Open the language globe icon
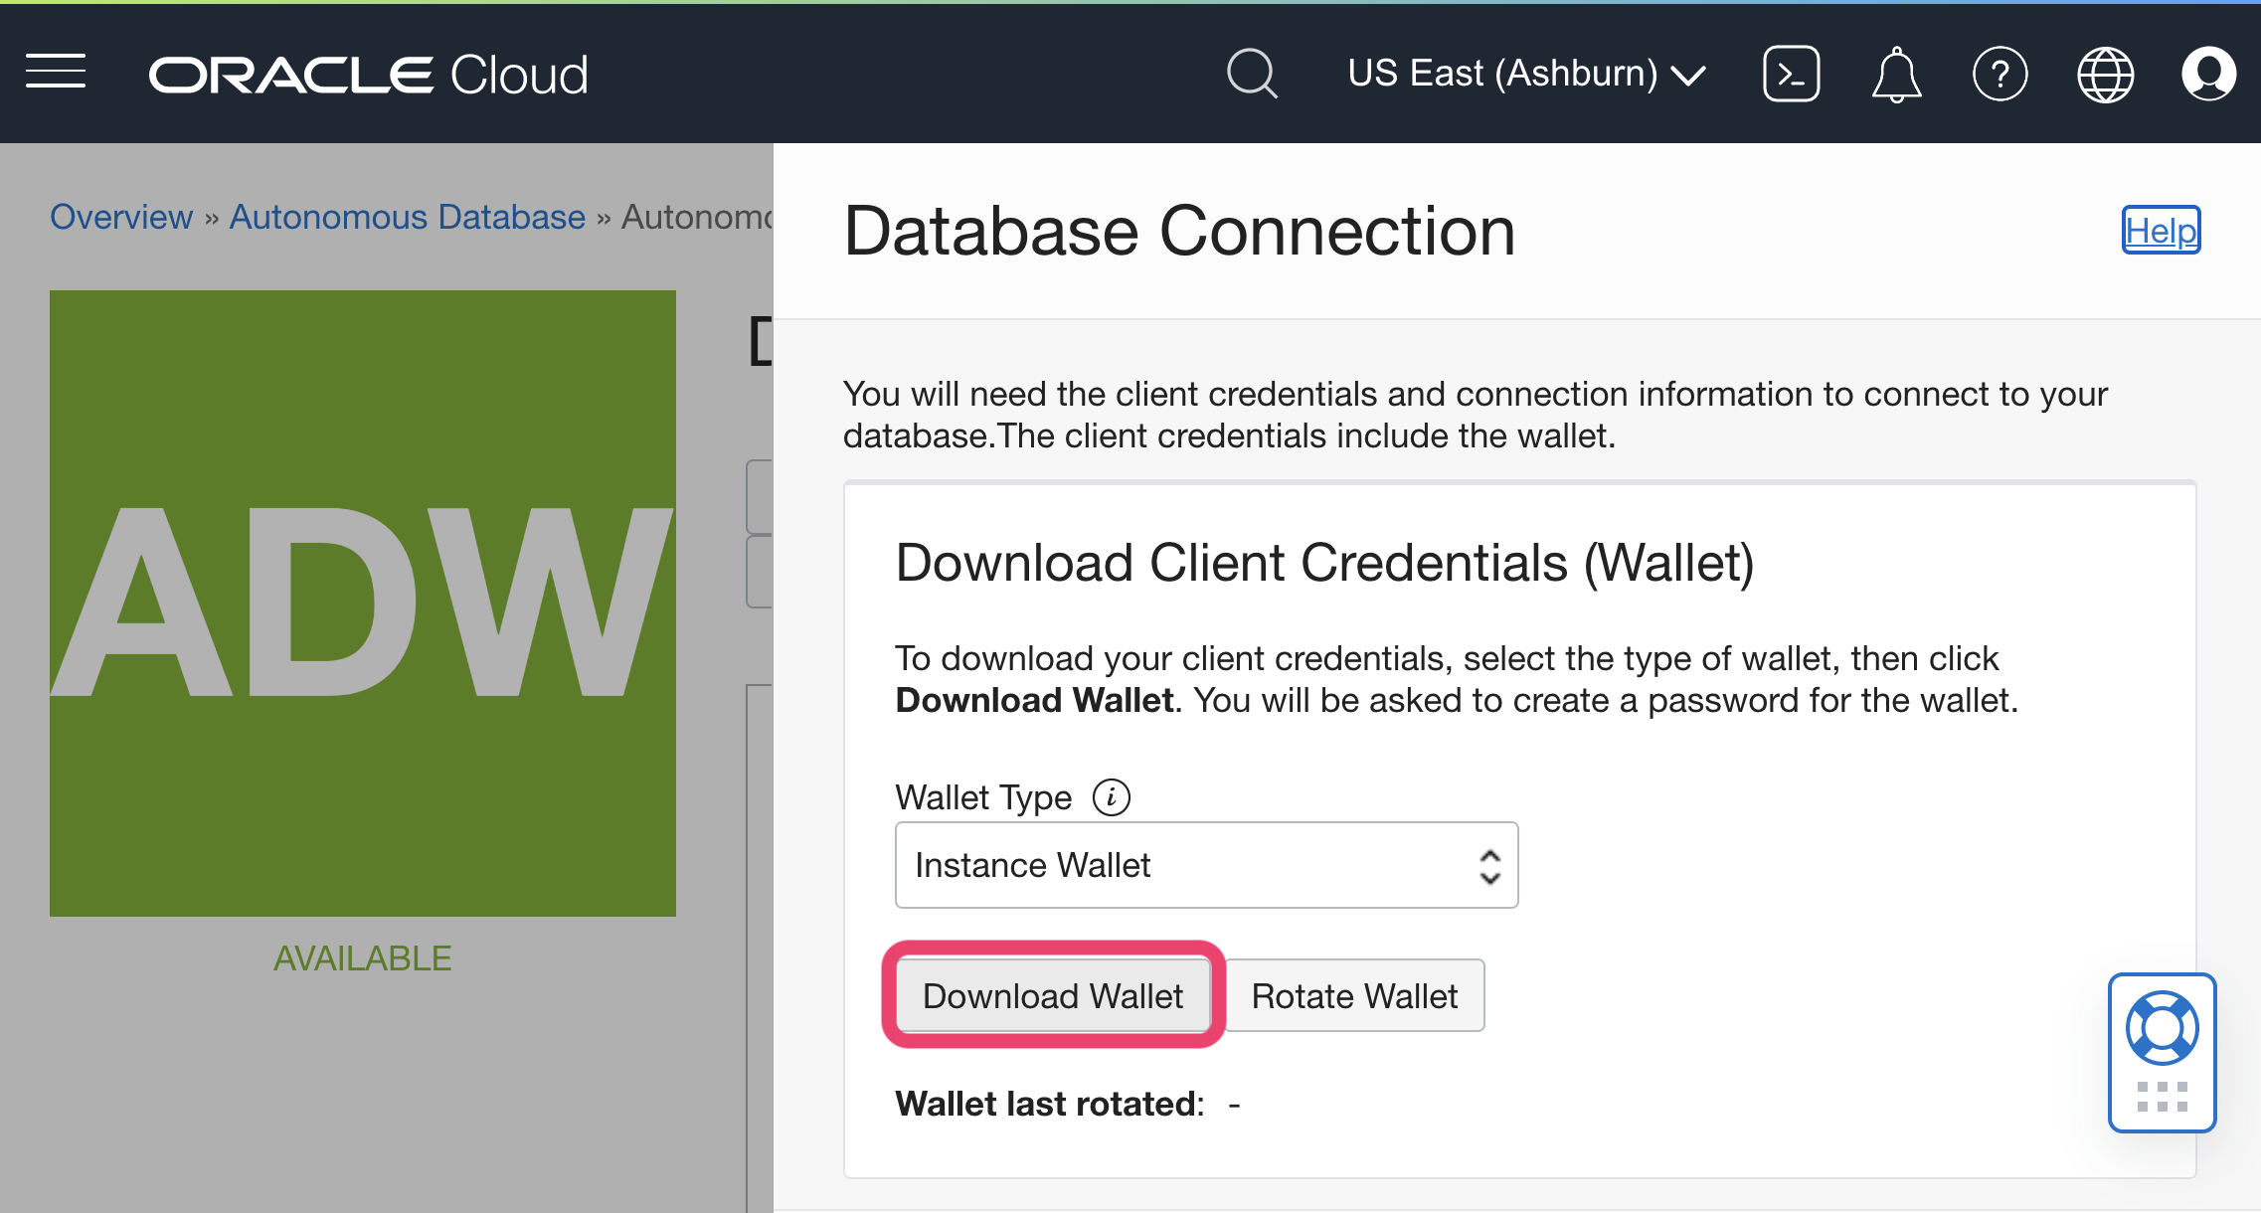Screen dimensions: 2261x1213 2105,73
